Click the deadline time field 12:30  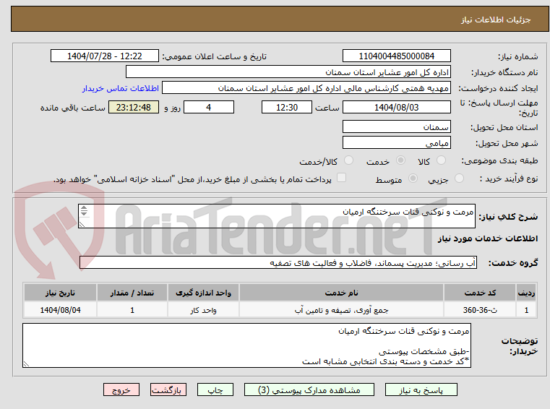(287, 108)
